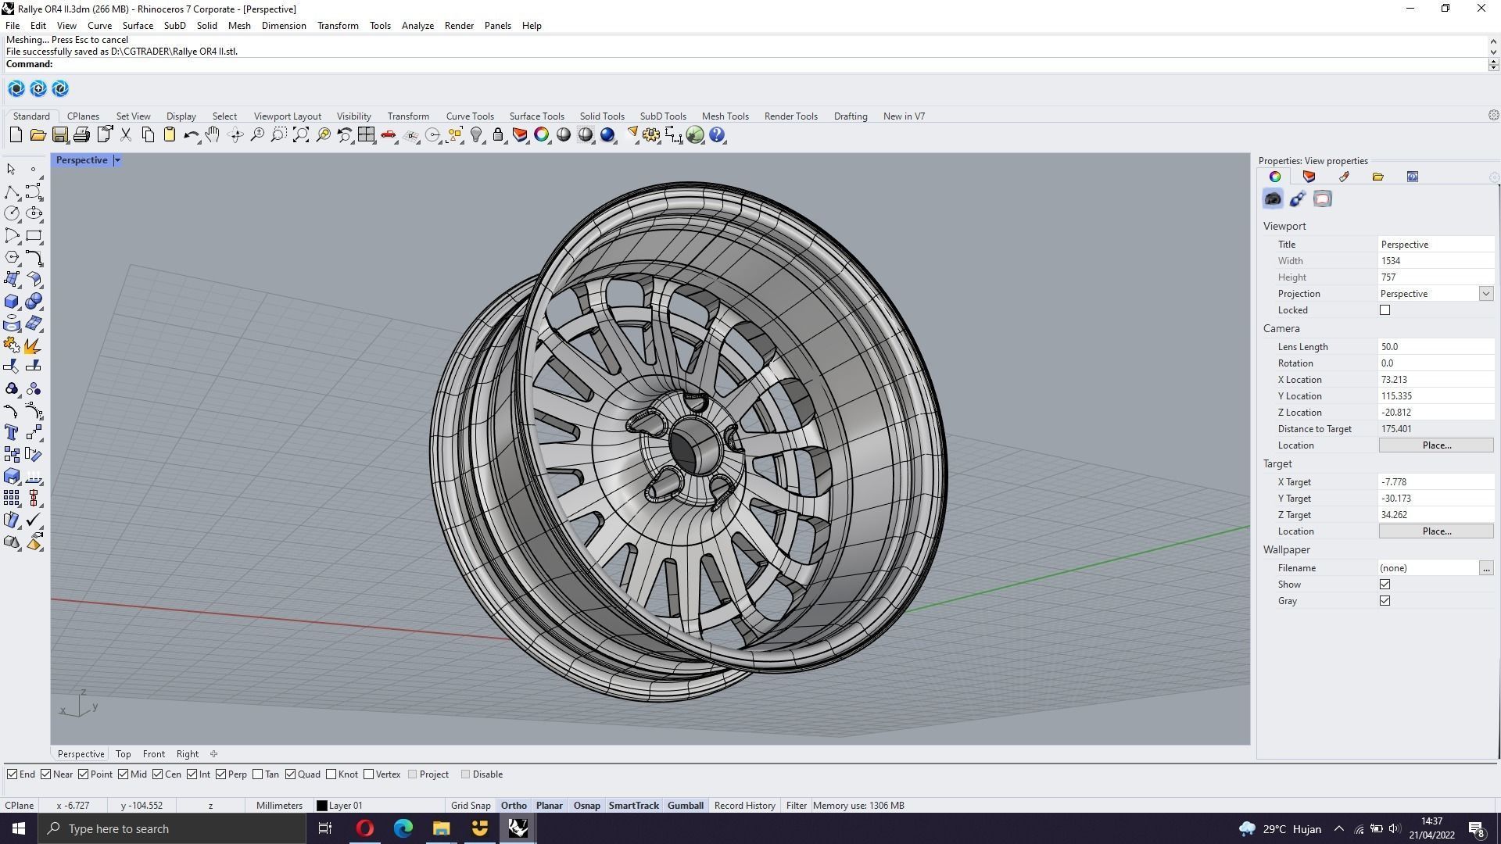Enable the Vertex osnap checkbox
The height and width of the screenshot is (844, 1501).
tap(369, 774)
